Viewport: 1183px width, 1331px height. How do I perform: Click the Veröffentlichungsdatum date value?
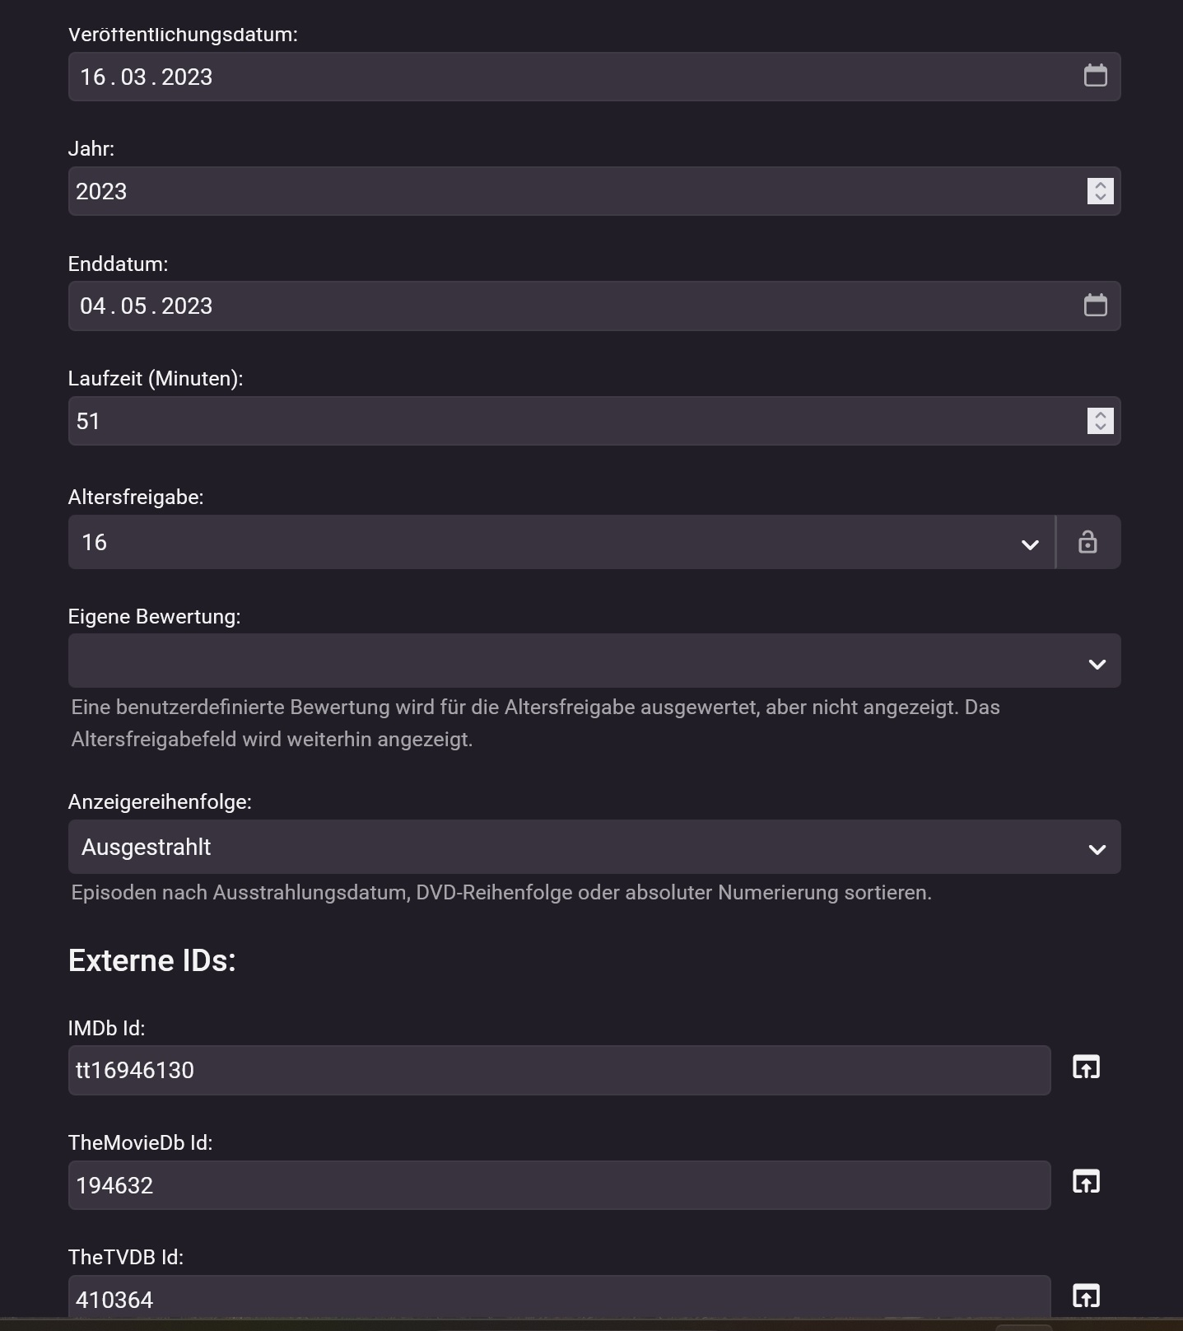147,77
